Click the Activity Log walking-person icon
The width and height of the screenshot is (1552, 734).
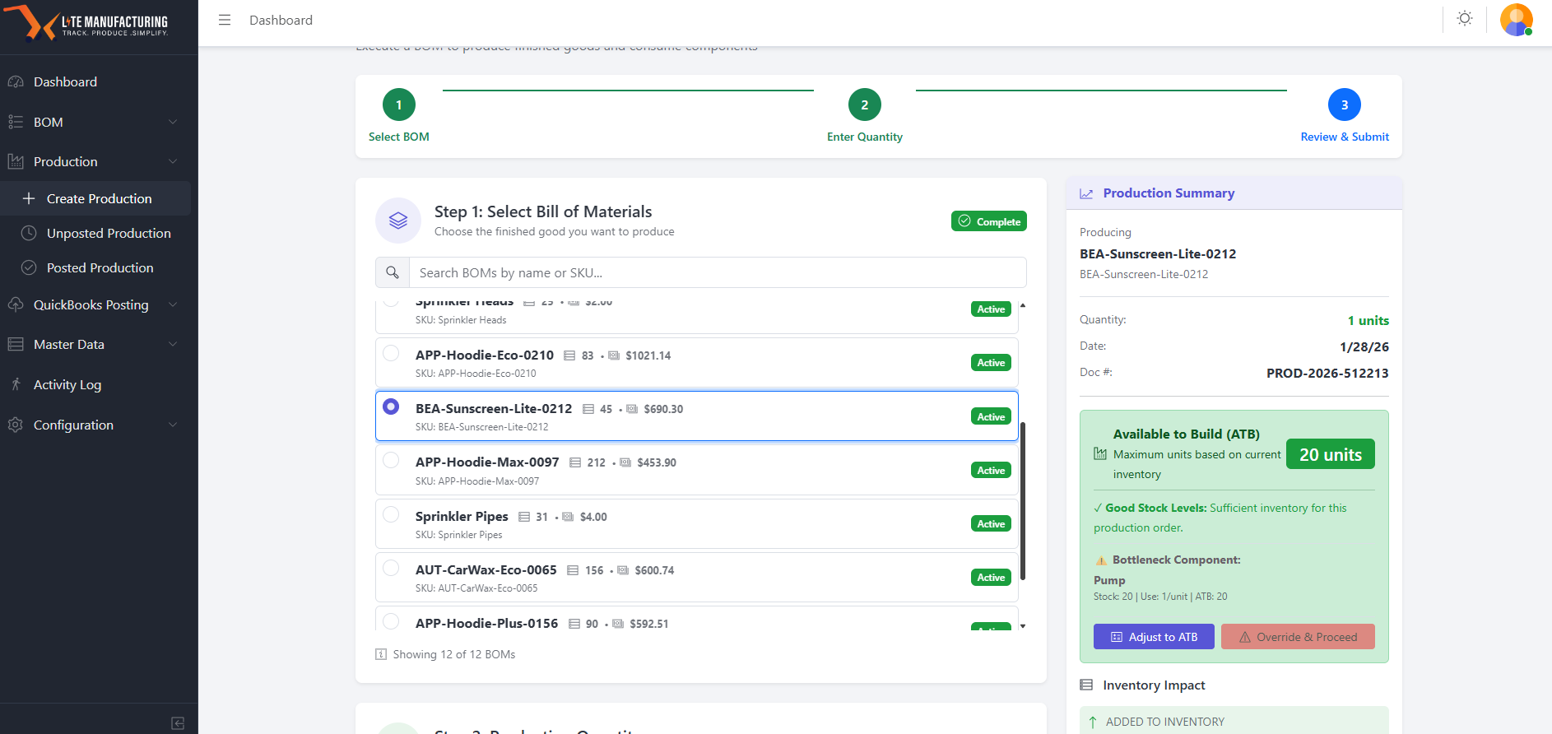(x=16, y=384)
